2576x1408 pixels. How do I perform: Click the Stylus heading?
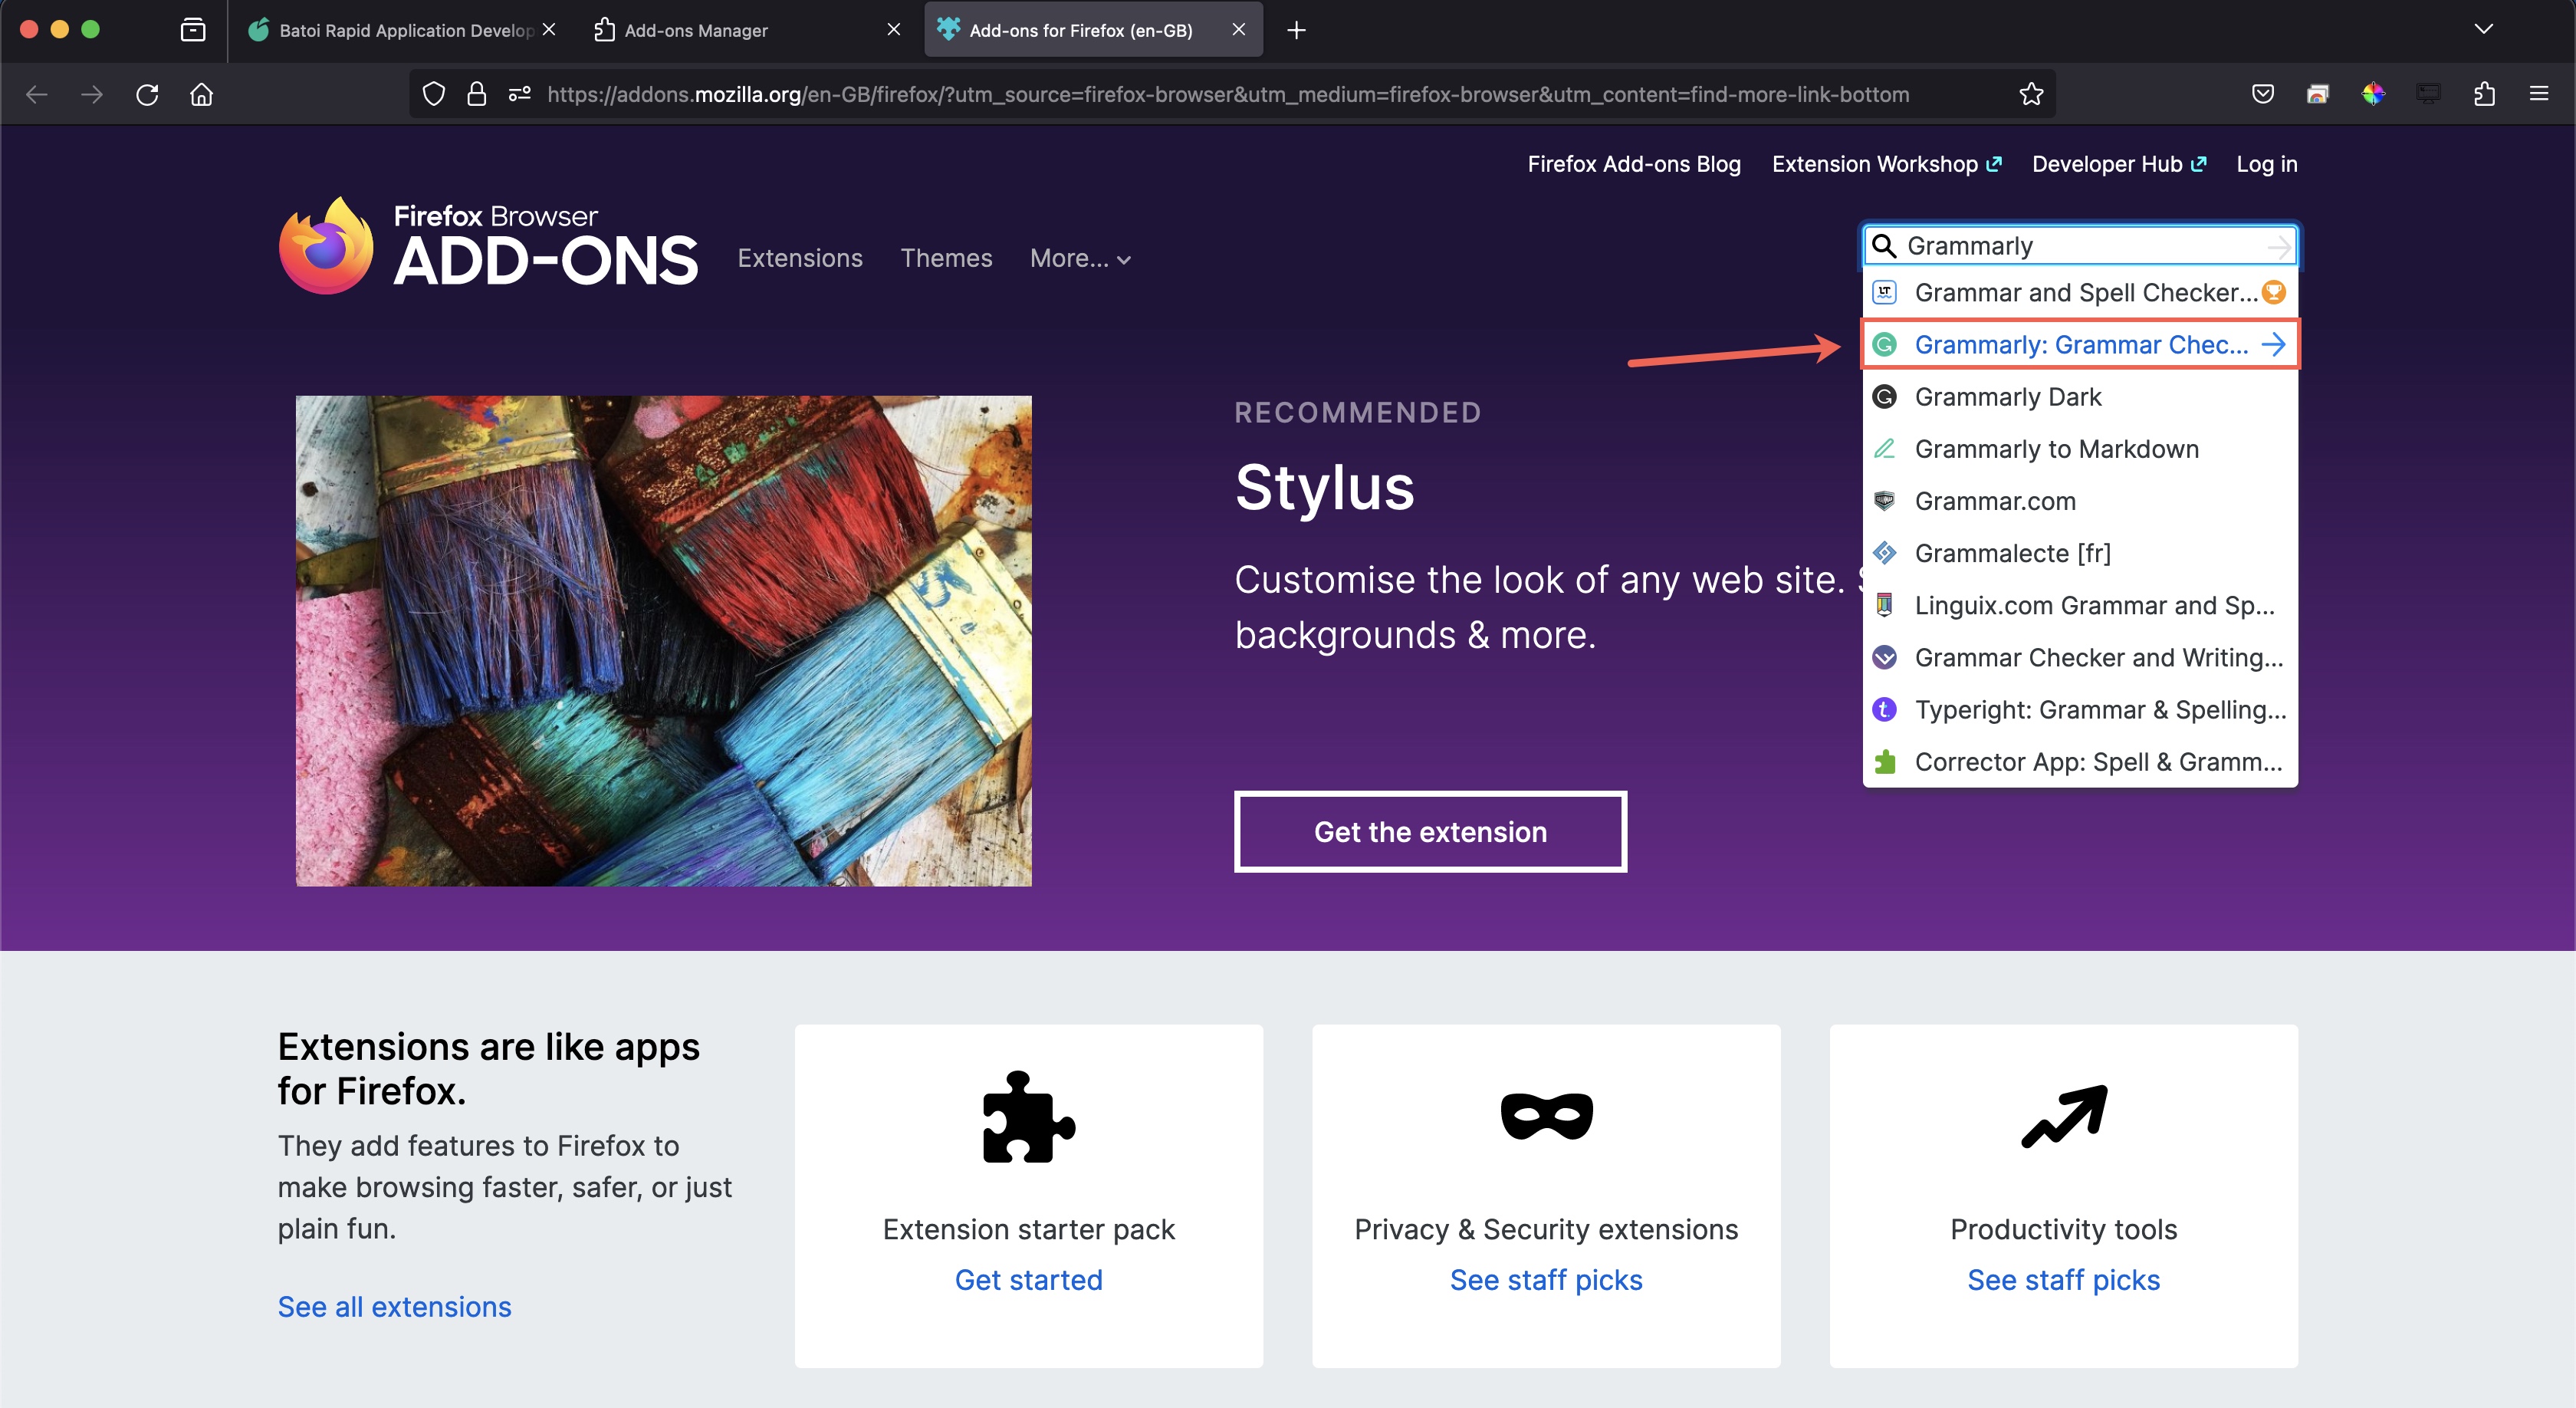[1325, 488]
